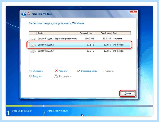
Task: Click the Сбор информации step label
Action: (22, 111)
